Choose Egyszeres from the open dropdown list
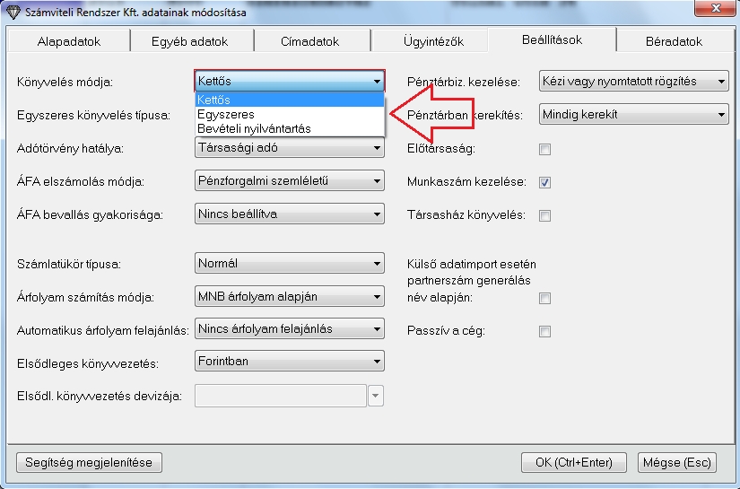 tap(226, 115)
